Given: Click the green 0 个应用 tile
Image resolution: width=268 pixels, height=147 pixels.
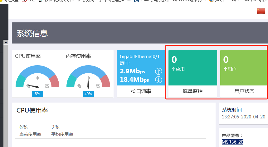Looking at the screenshot, I should tap(193, 68).
